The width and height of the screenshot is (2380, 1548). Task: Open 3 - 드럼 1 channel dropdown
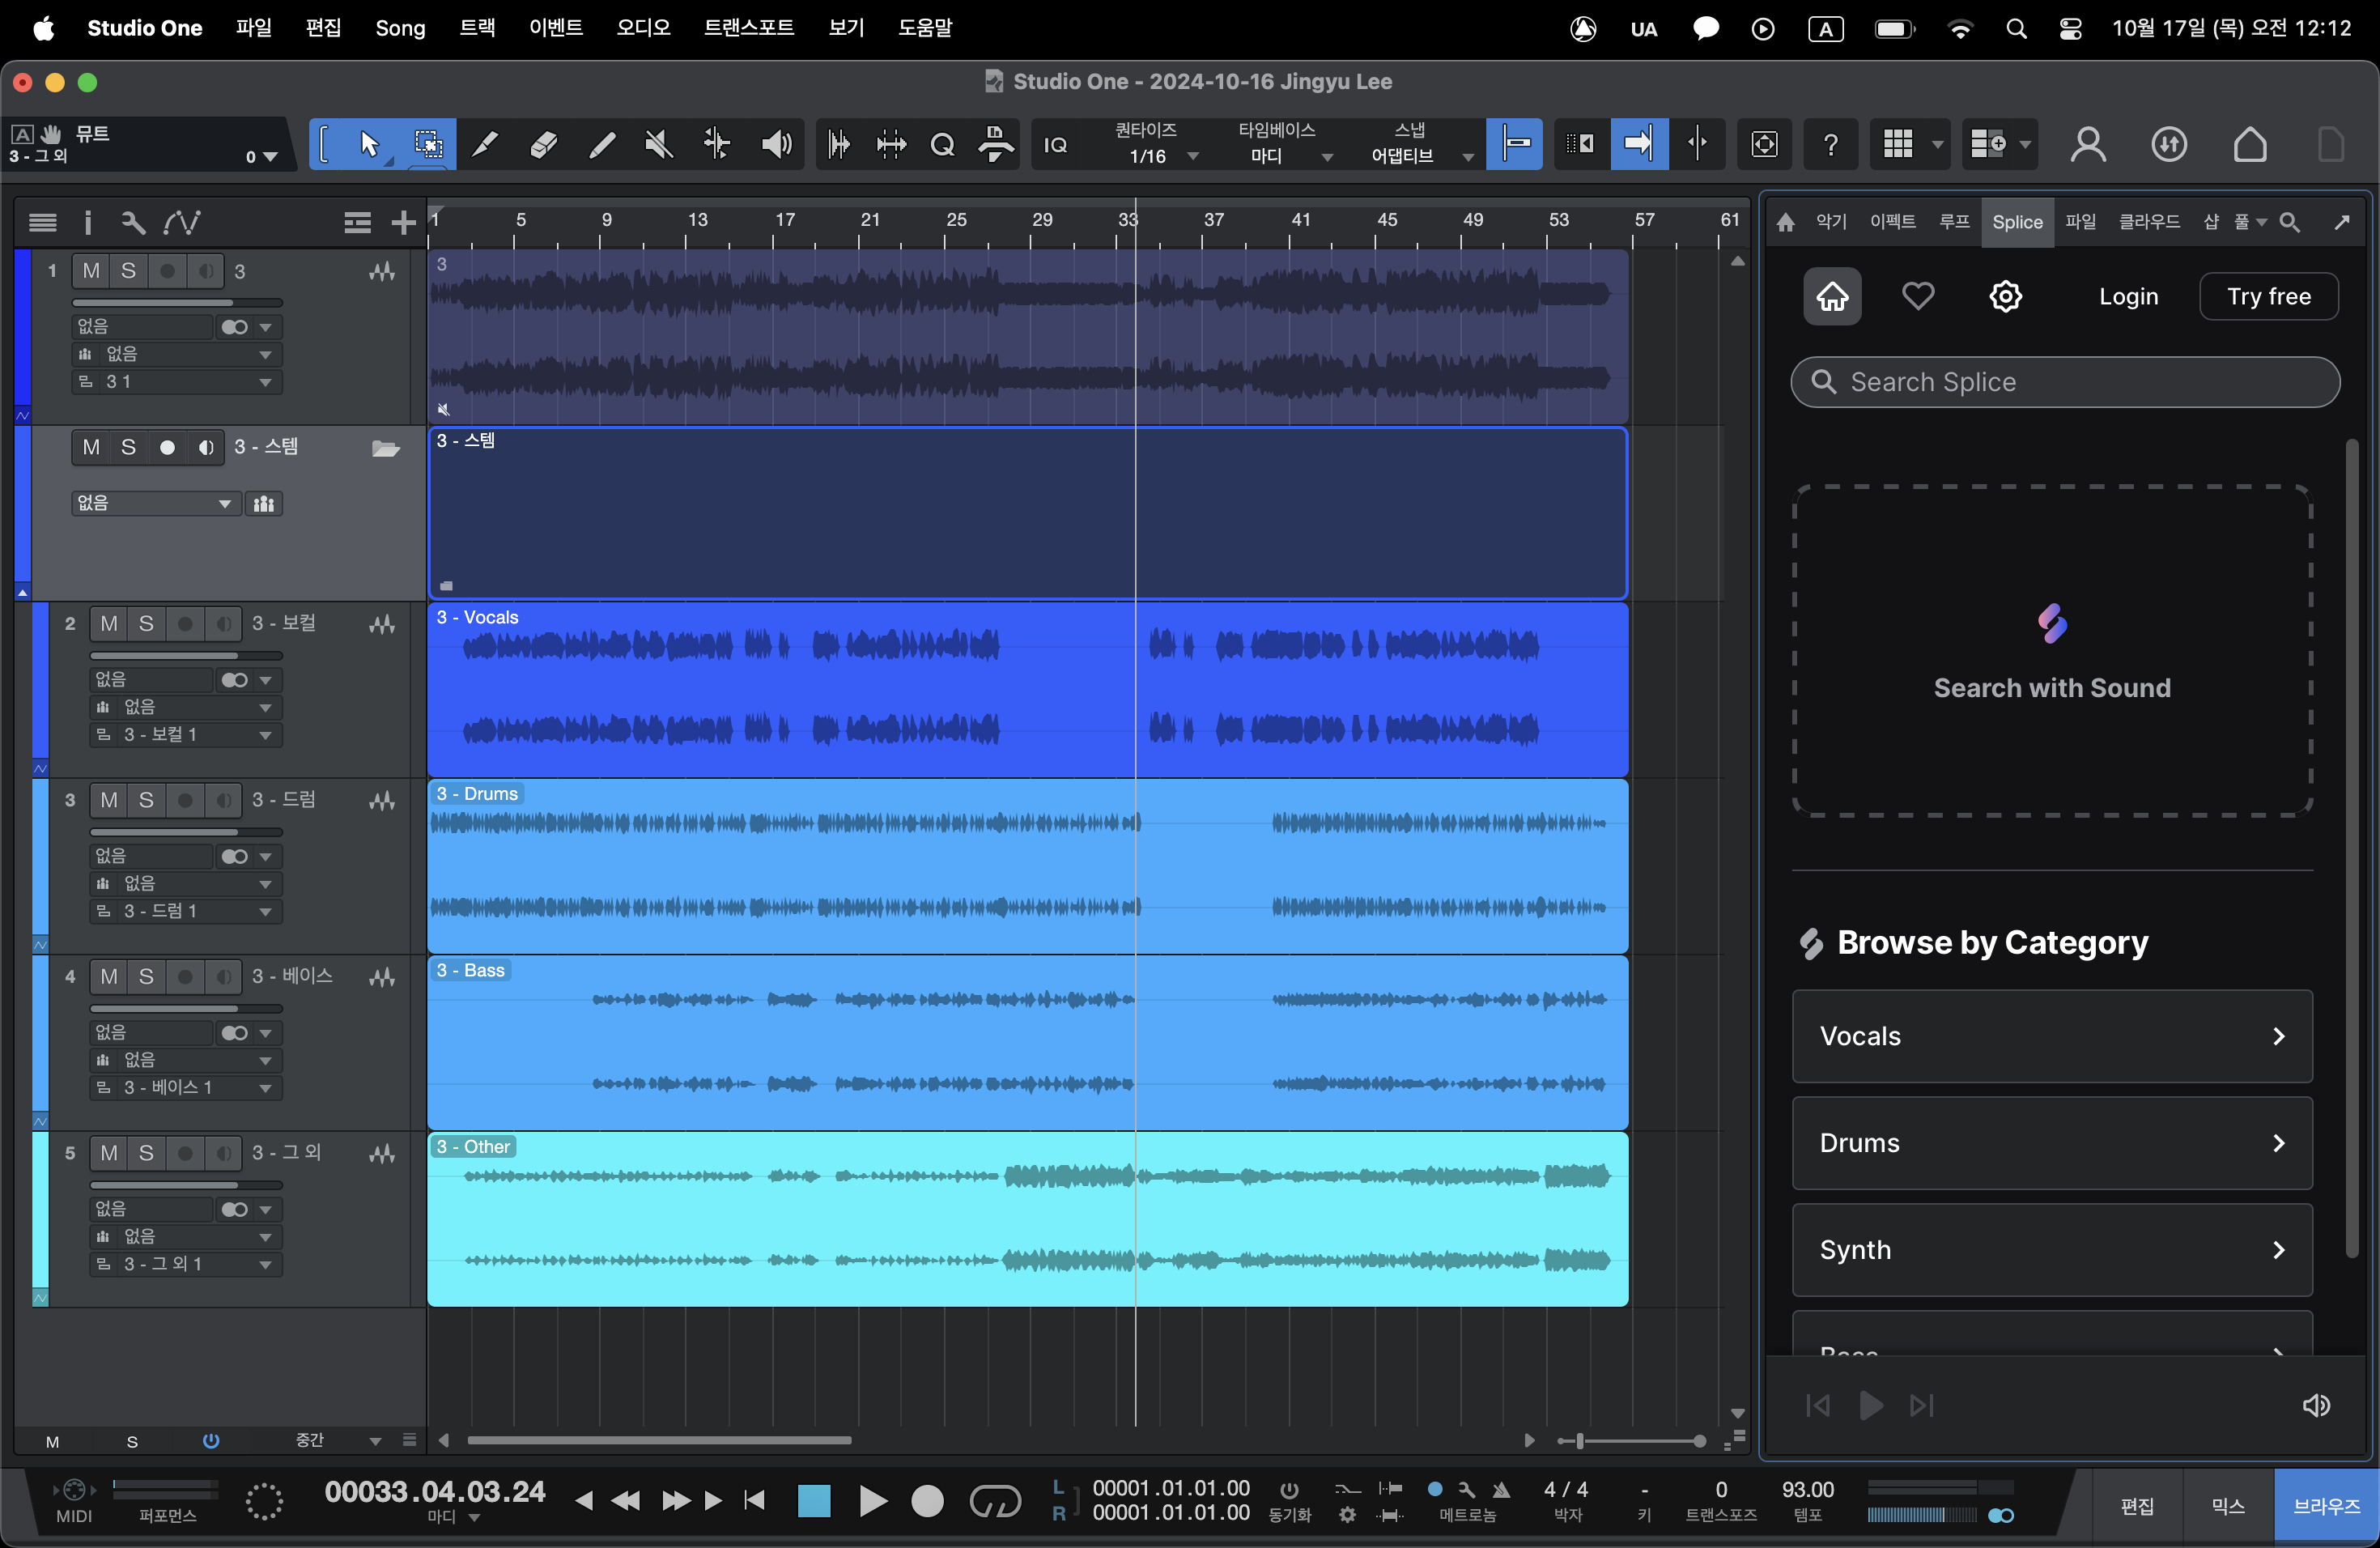[x=186, y=911]
